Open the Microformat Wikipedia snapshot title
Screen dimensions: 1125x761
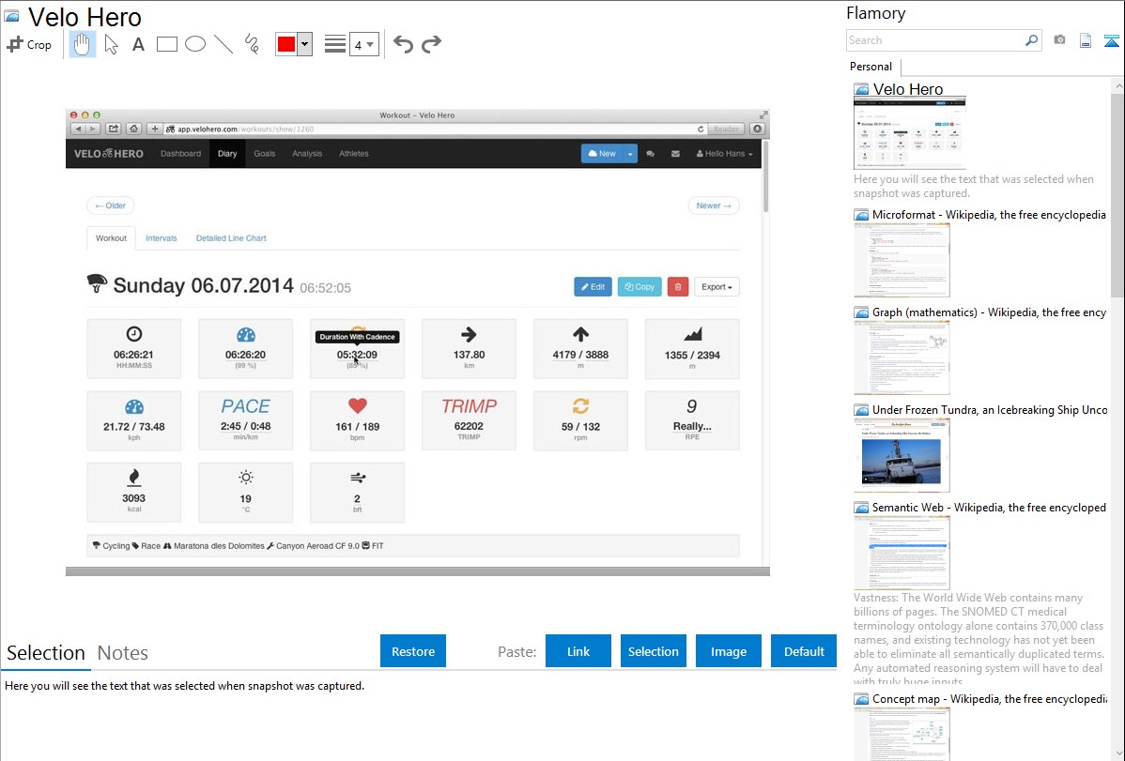(989, 215)
